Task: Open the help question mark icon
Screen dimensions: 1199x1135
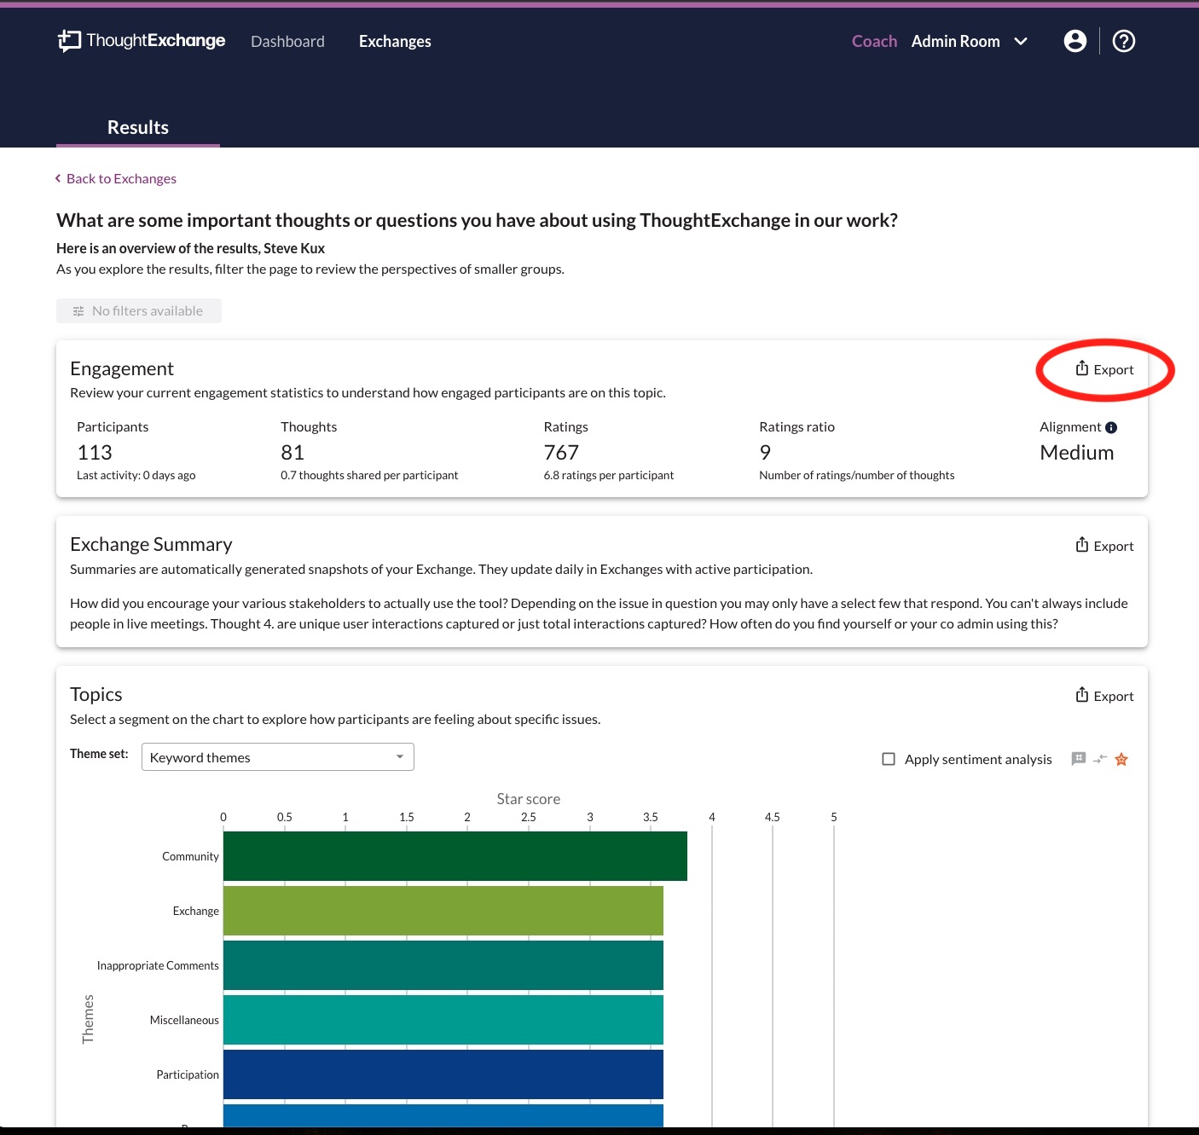Action: point(1124,41)
